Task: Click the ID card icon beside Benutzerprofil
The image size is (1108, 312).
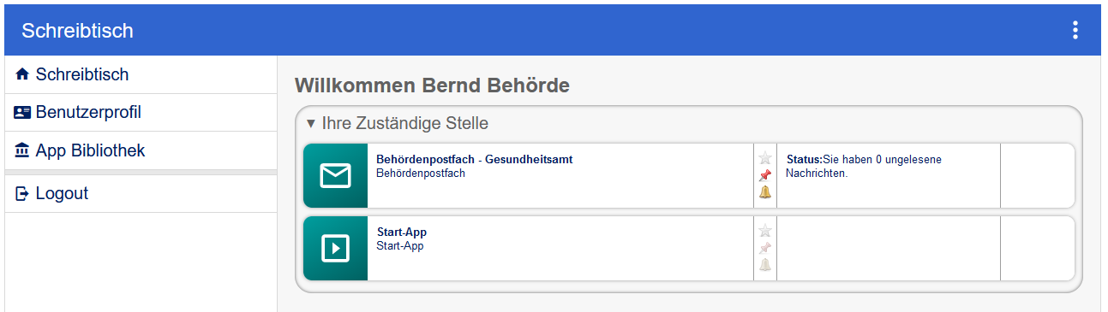Action: click(22, 112)
